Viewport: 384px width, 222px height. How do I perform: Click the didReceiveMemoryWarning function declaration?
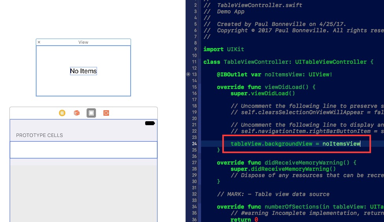click(286, 163)
